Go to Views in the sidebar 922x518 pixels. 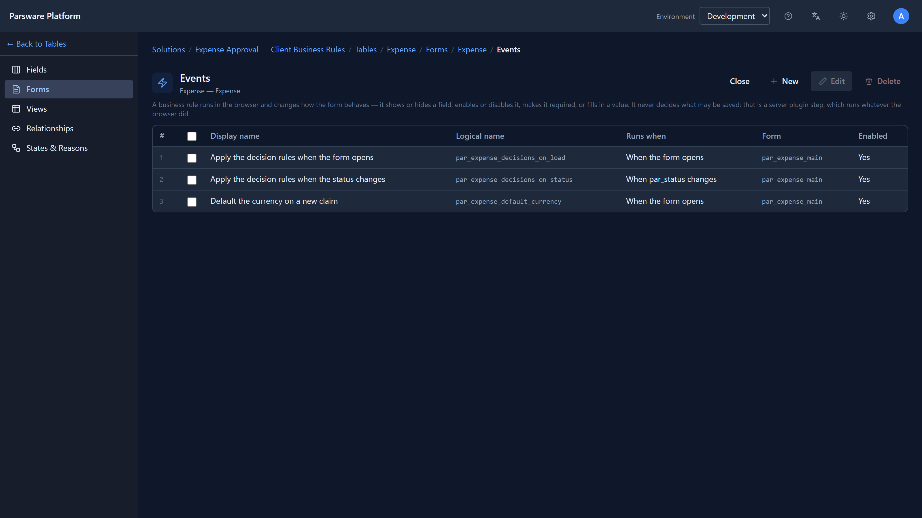point(69,109)
